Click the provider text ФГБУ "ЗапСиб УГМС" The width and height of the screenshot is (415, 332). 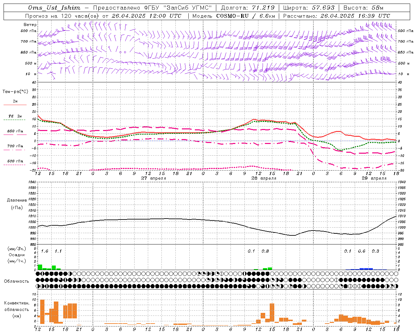[x=178, y=8]
